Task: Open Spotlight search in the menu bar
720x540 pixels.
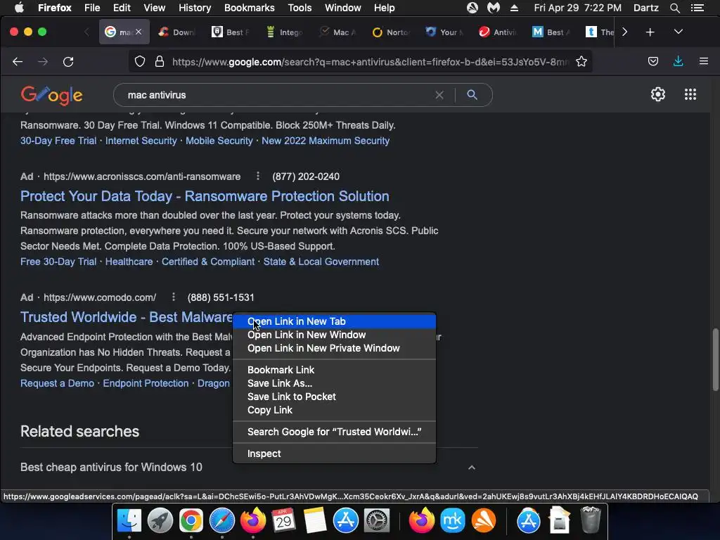Action: [674, 8]
